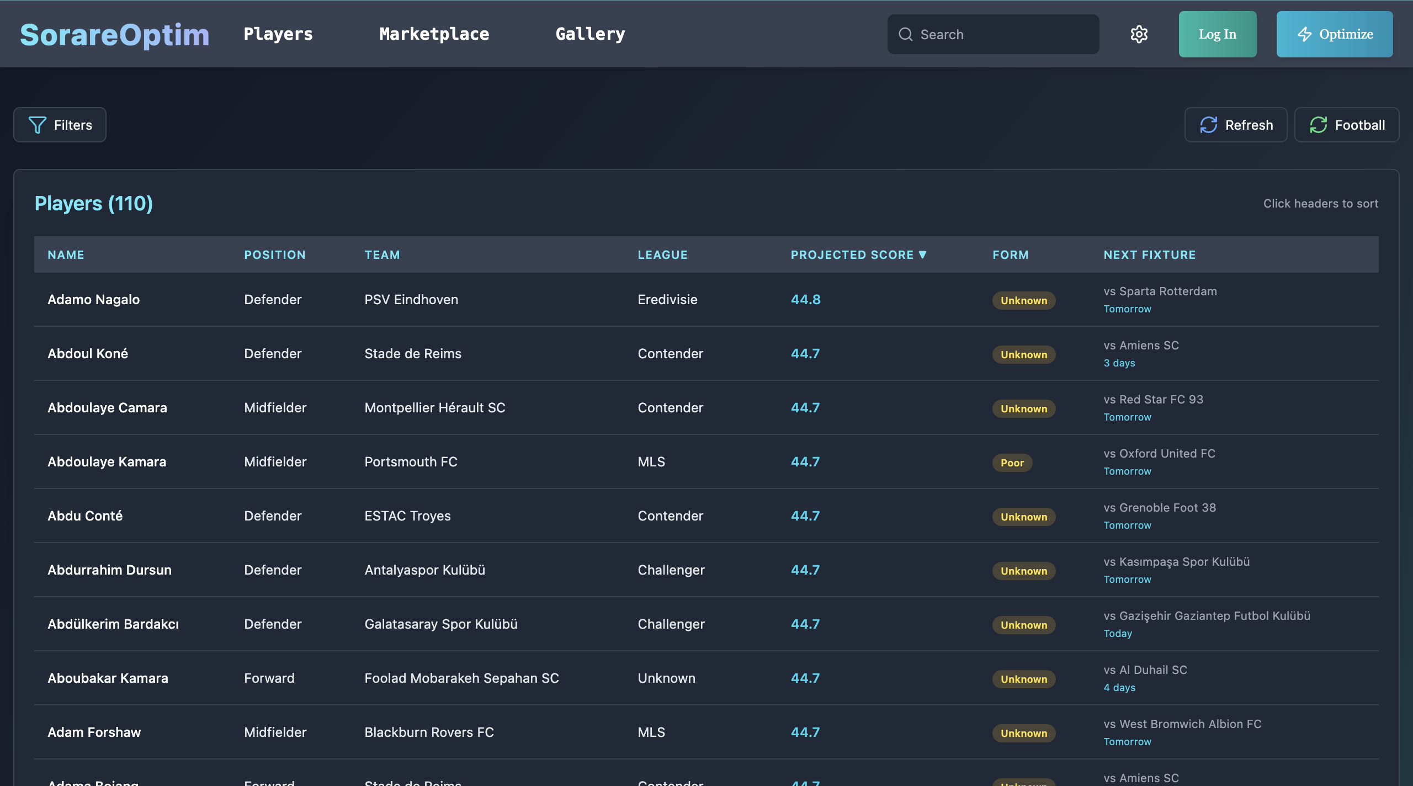Click the ESTAC Troyes team cell

click(407, 516)
